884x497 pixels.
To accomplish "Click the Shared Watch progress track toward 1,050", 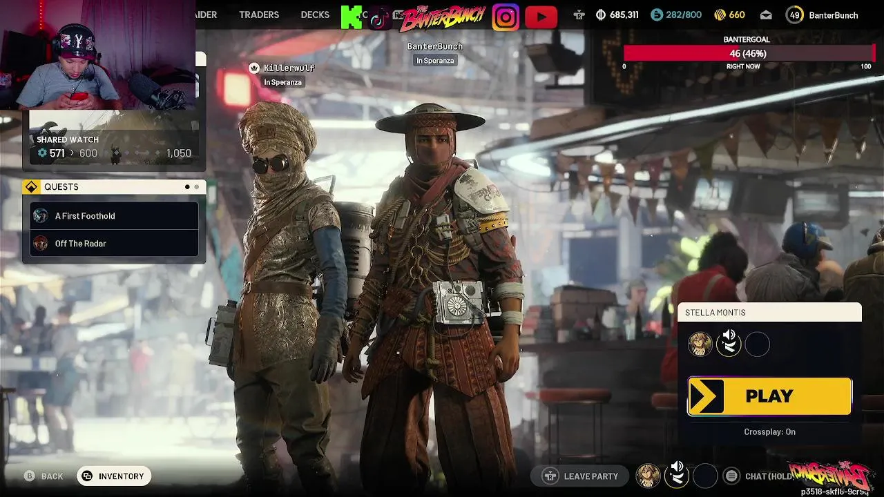I will (x=132, y=153).
